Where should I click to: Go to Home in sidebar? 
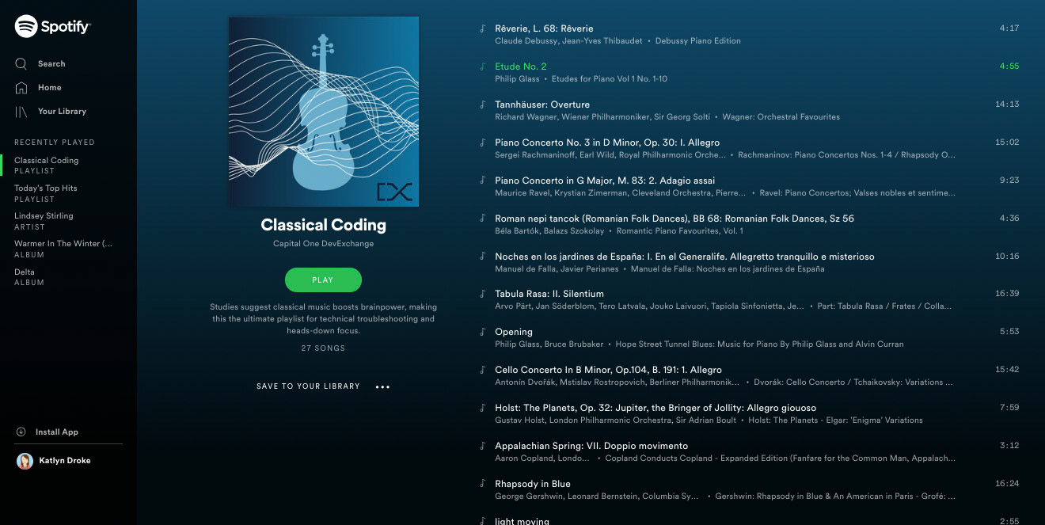[38, 87]
